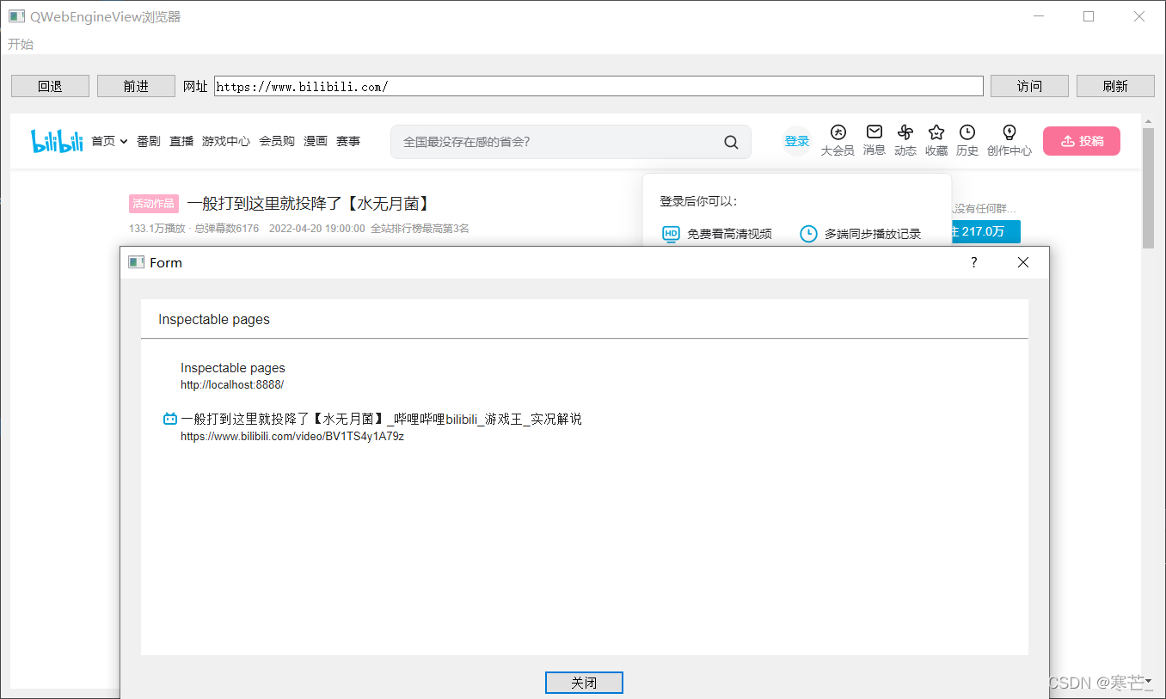Click the 回退 back button
The width and height of the screenshot is (1166, 699).
tap(50, 86)
